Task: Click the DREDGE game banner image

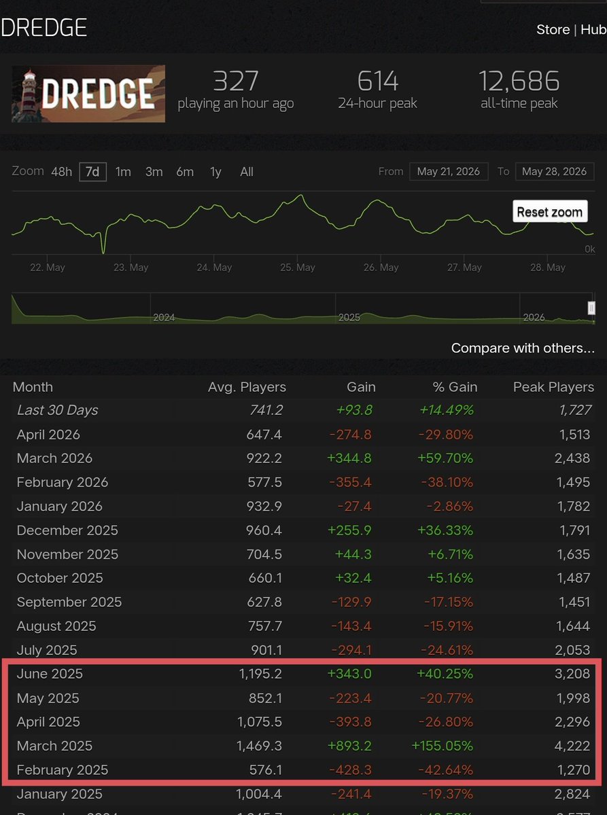Action: 88,94
